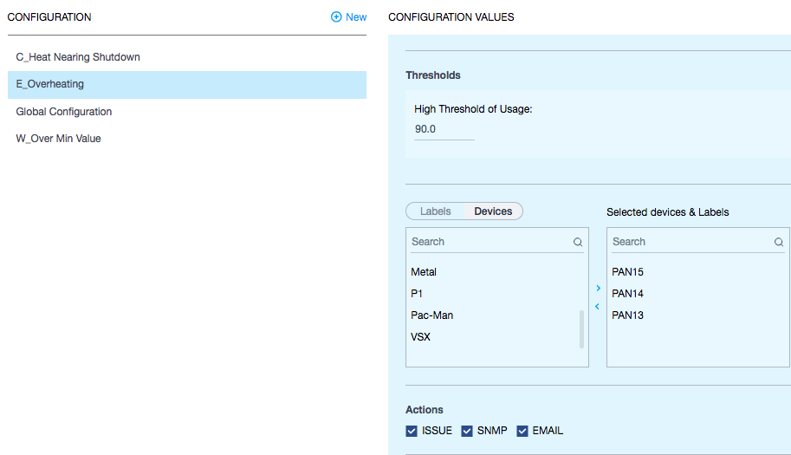Click the New configuration plus icon
The height and width of the screenshot is (455, 791).
(x=336, y=17)
